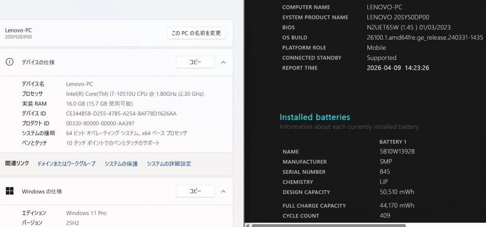This screenshot has width=486, height=227.
Task: Click the Windows の仕様 section header
Action: 42,192
